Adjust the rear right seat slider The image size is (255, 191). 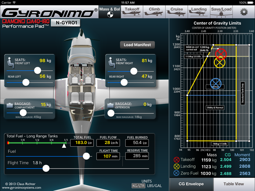coord(124,82)
